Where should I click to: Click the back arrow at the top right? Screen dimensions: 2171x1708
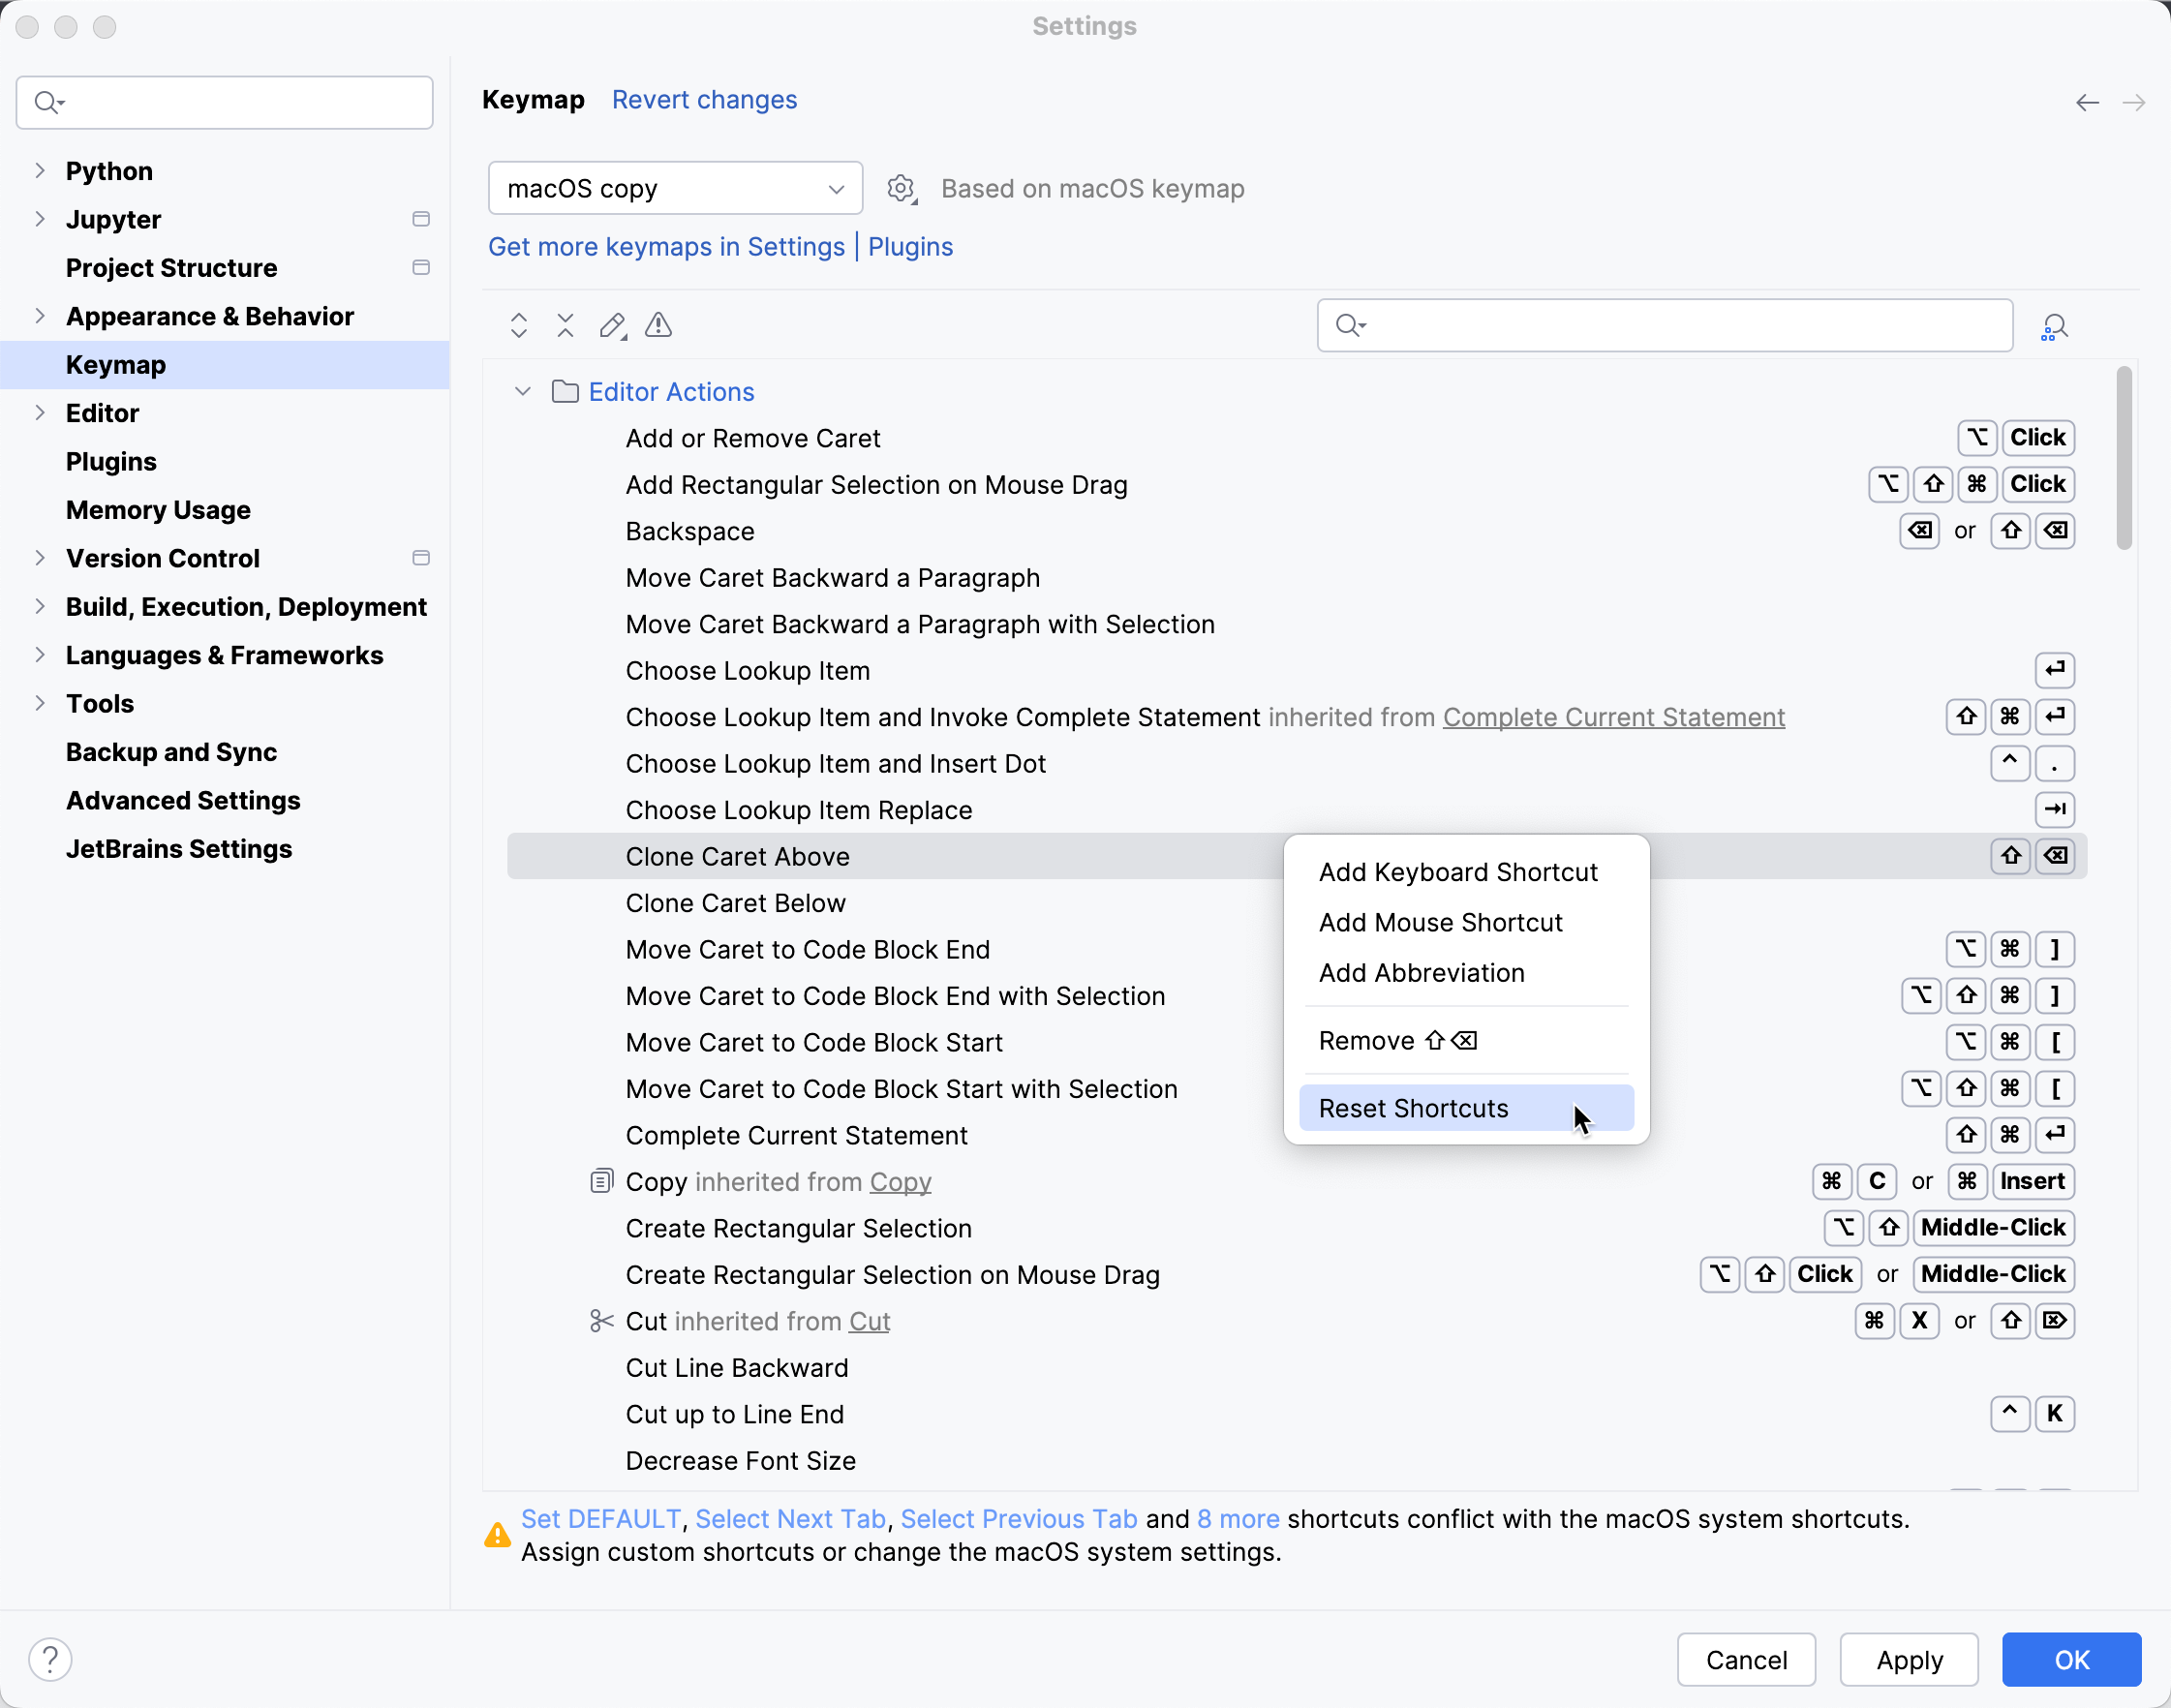point(2087,102)
